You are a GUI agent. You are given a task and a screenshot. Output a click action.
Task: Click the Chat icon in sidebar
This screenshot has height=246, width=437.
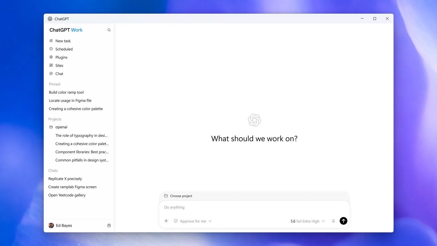coord(51,74)
